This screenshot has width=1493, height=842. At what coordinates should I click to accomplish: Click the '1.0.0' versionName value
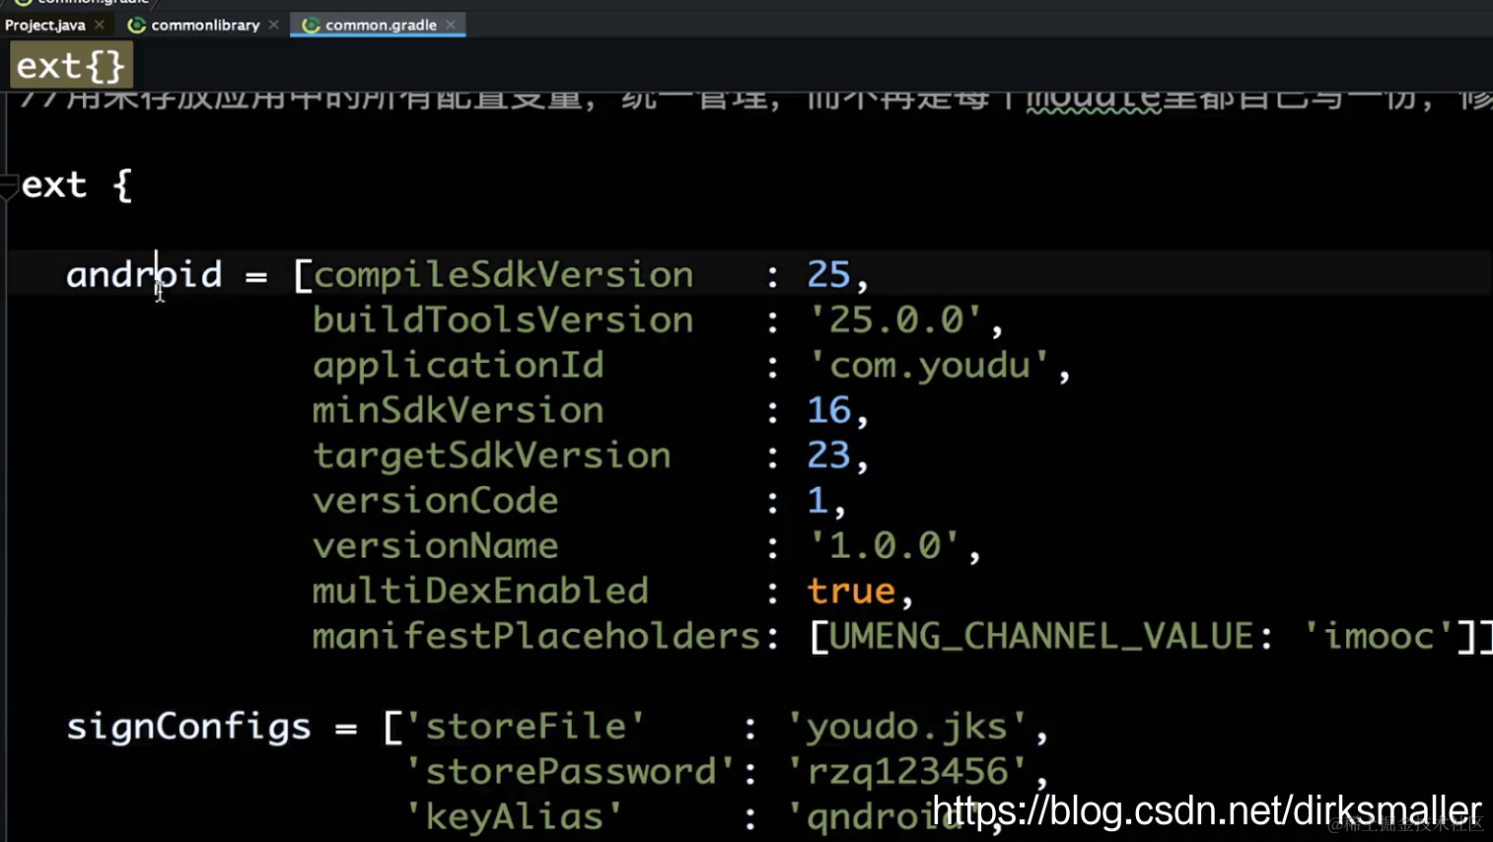click(x=884, y=545)
